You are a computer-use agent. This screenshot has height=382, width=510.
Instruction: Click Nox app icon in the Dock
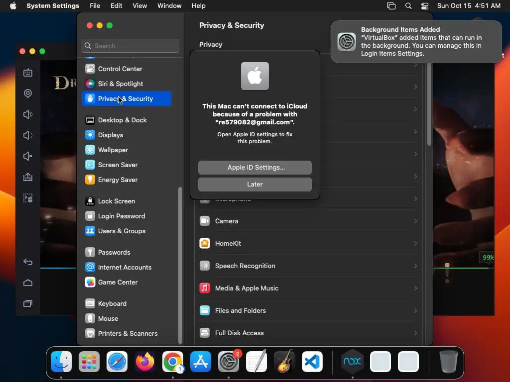(x=352, y=362)
